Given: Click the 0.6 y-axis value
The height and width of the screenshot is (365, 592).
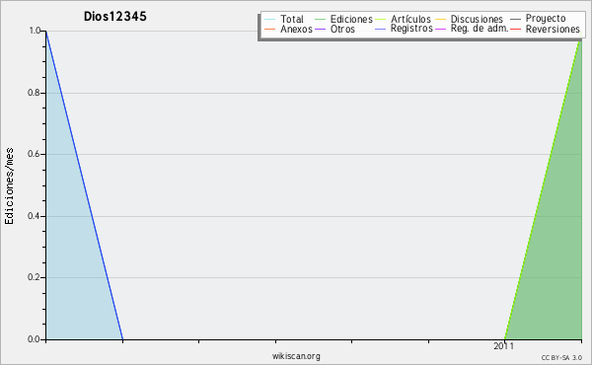Looking at the screenshot, I should point(34,154).
